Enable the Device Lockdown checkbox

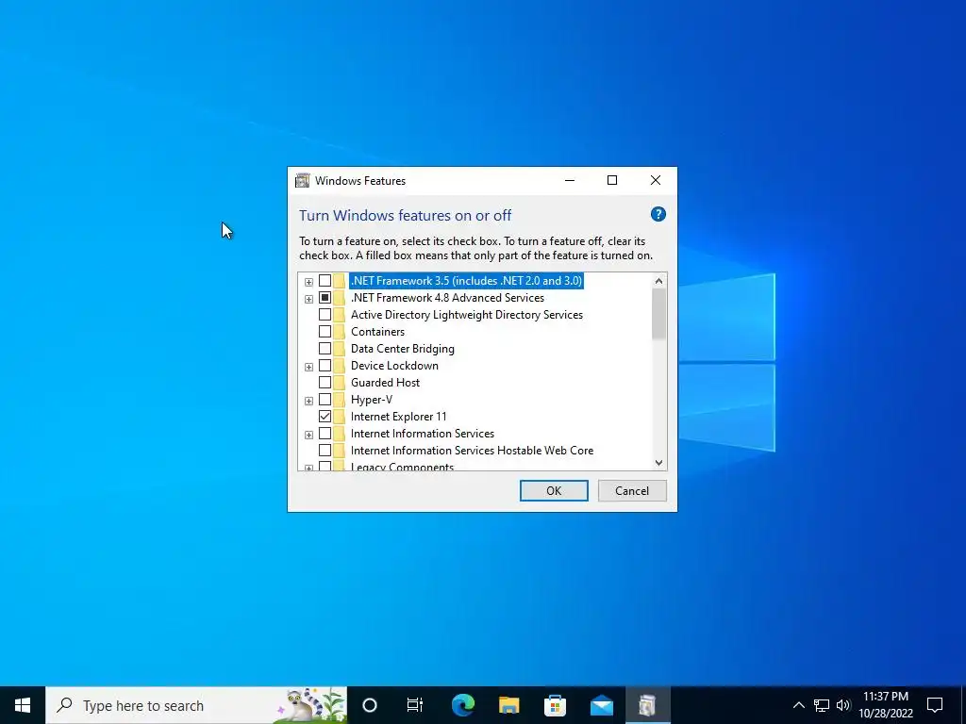[325, 366]
